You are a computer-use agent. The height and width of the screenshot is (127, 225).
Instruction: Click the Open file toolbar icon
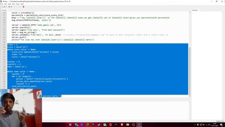pyautogui.click(x=4, y=7)
